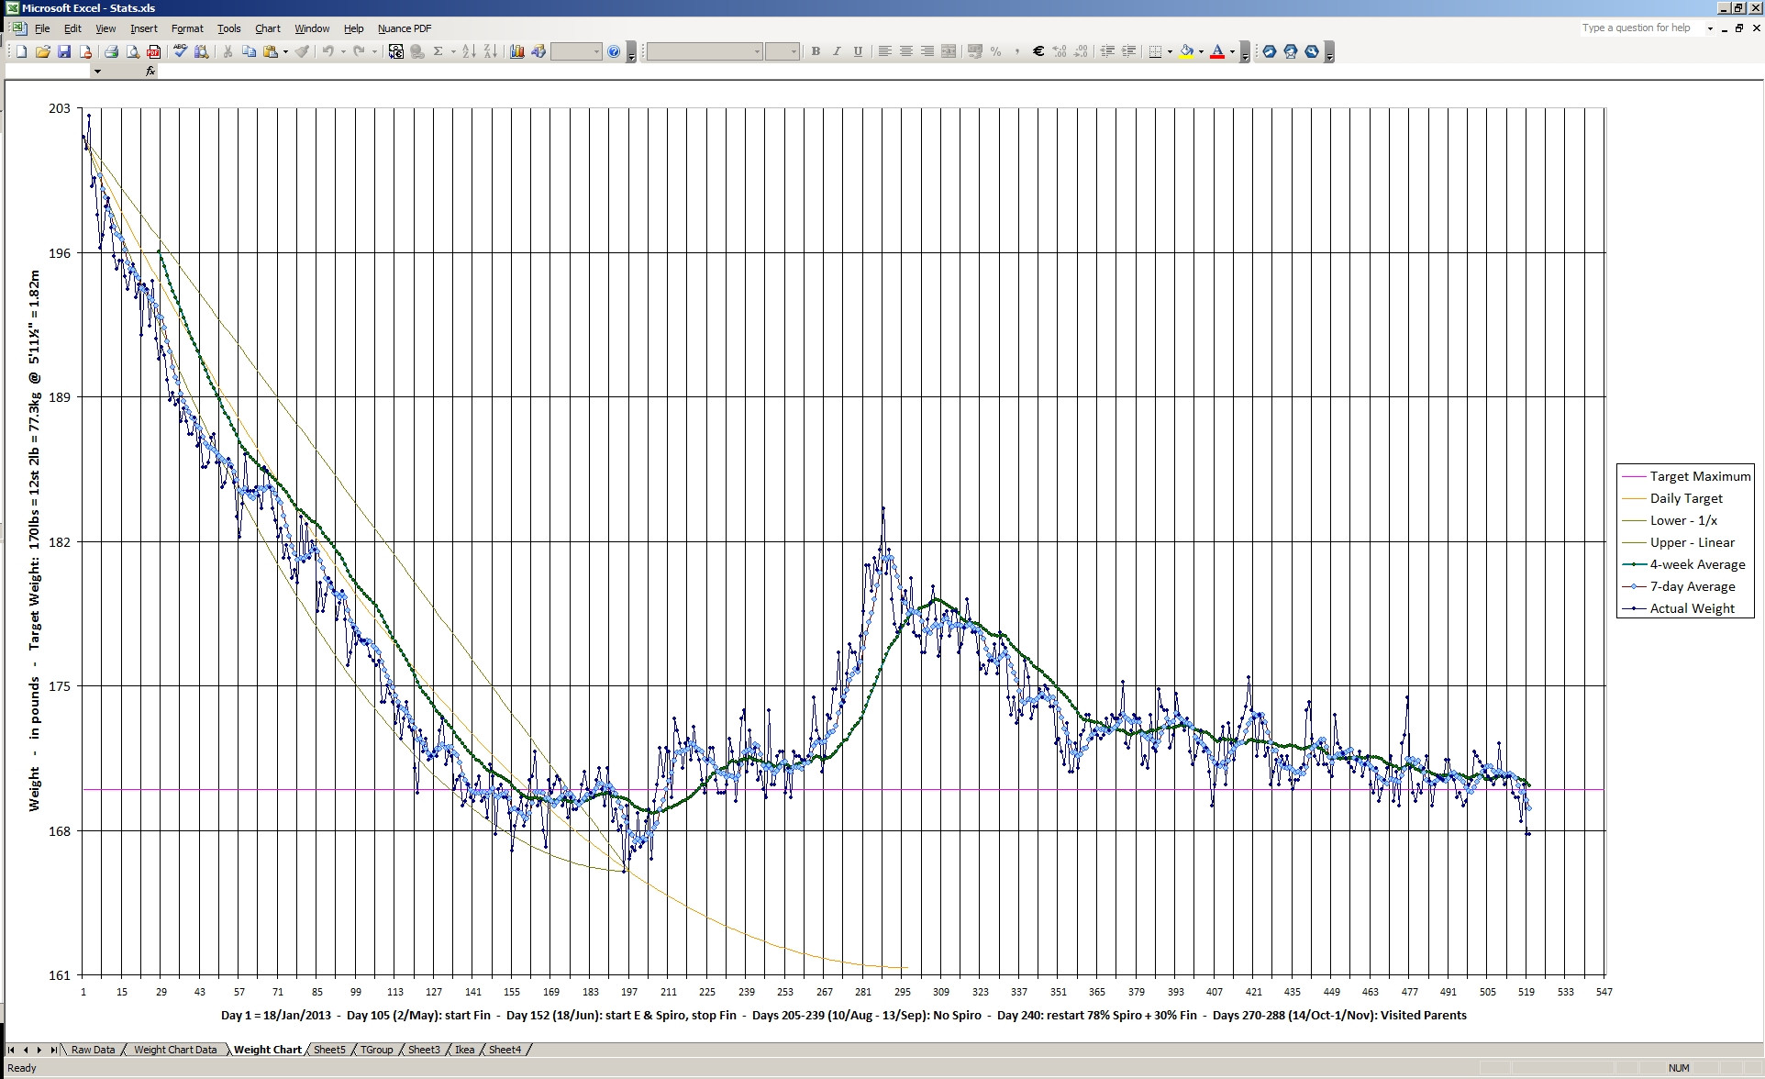
Task: Decrease decimal places
Action: (1081, 51)
